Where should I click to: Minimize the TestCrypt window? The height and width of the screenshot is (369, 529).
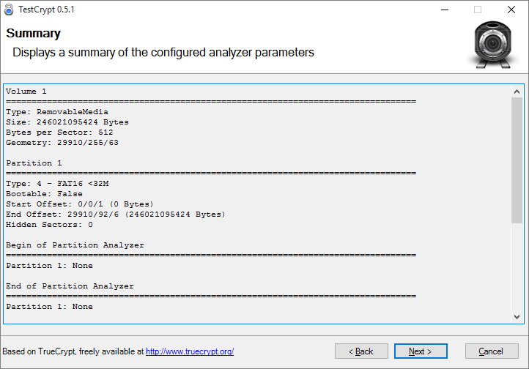point(445,10)
